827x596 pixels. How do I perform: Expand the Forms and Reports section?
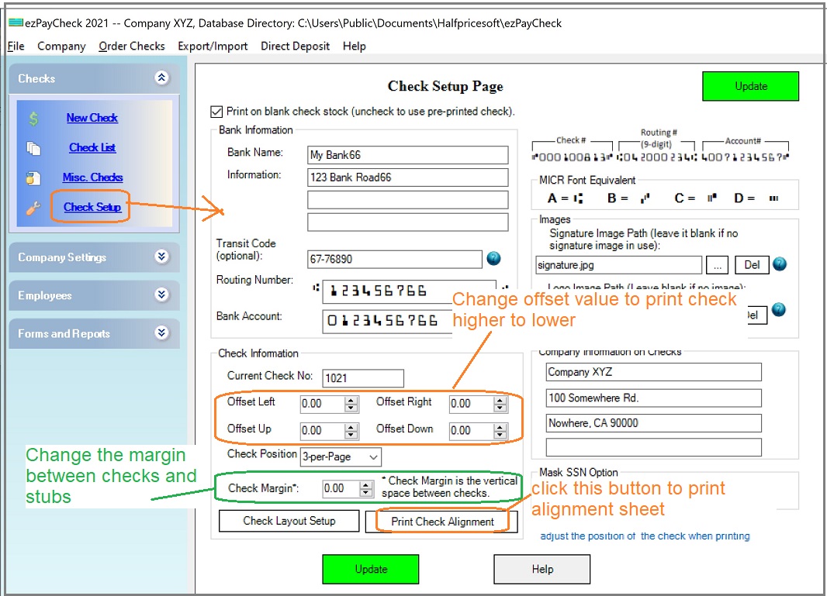tap(163, 333)
